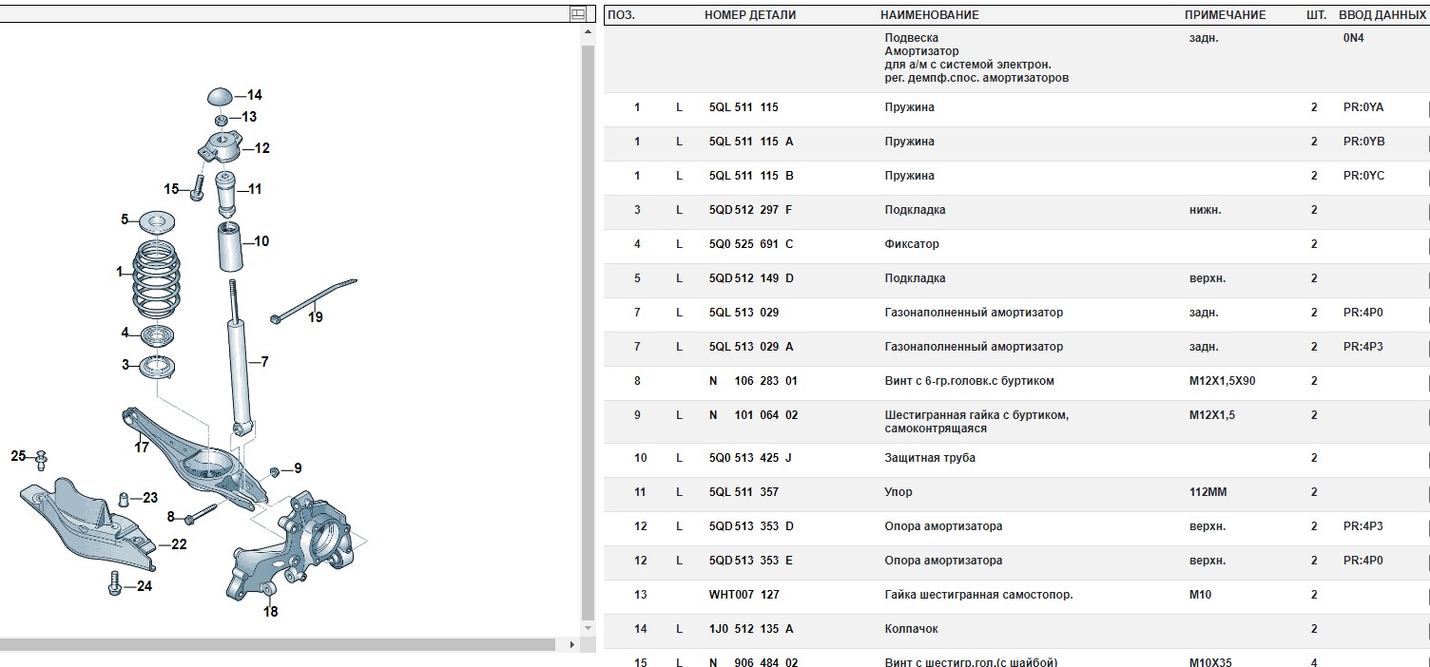Image resolution: width=1430 pixels, height=667 pixels.
Task: Select callout 7 on the shock absorber
Action: [264, 362]
